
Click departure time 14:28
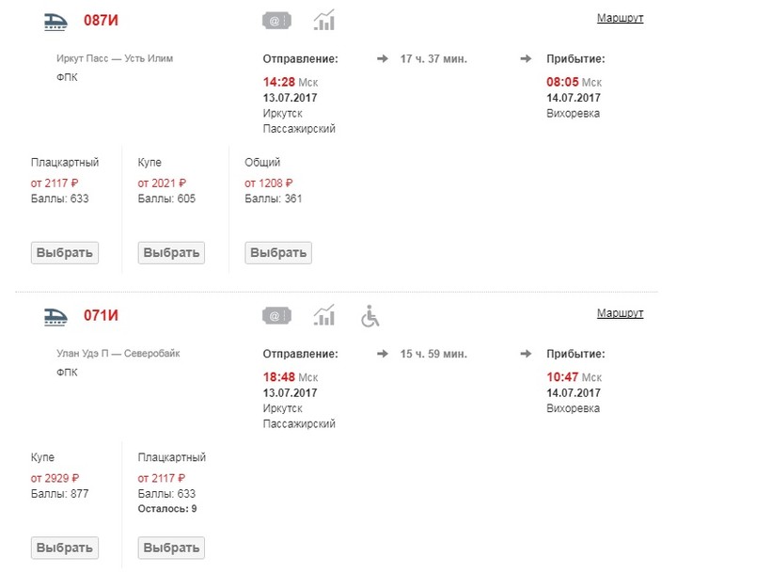tap(277, 83)
